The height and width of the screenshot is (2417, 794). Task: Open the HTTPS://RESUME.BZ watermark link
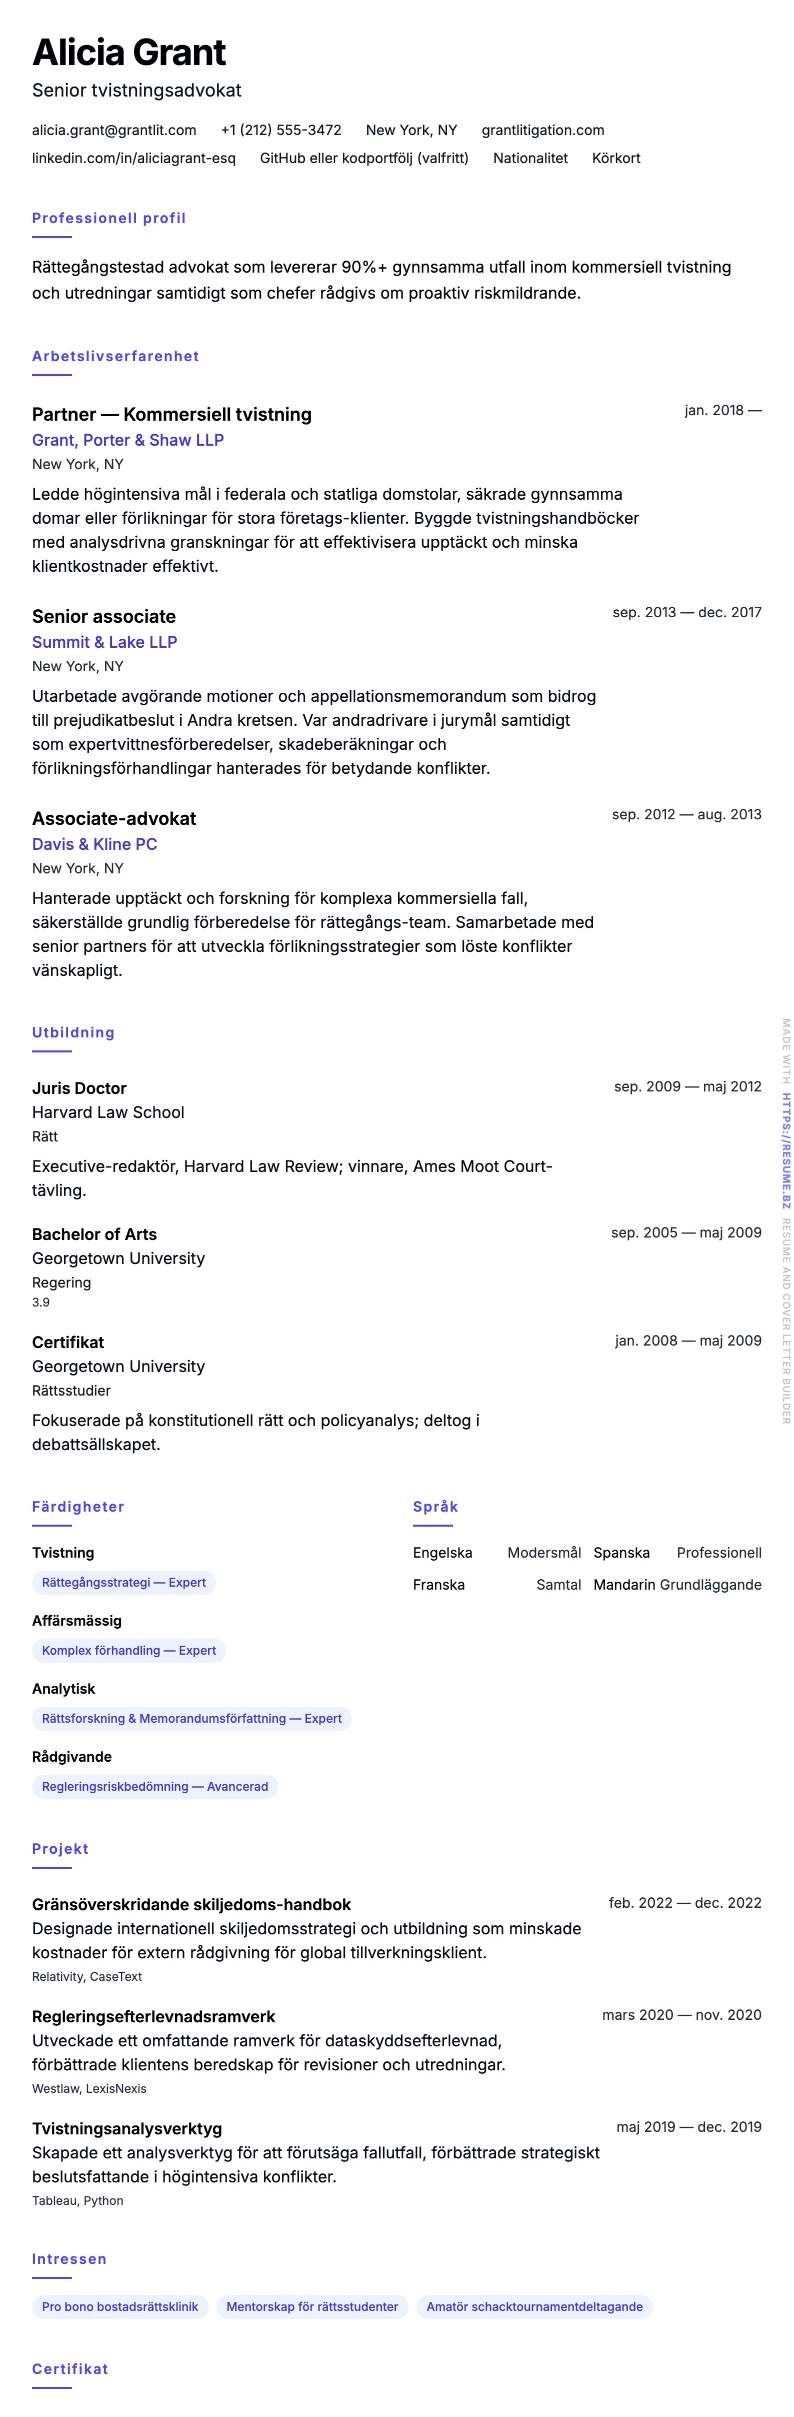[x=786, y=1150]
